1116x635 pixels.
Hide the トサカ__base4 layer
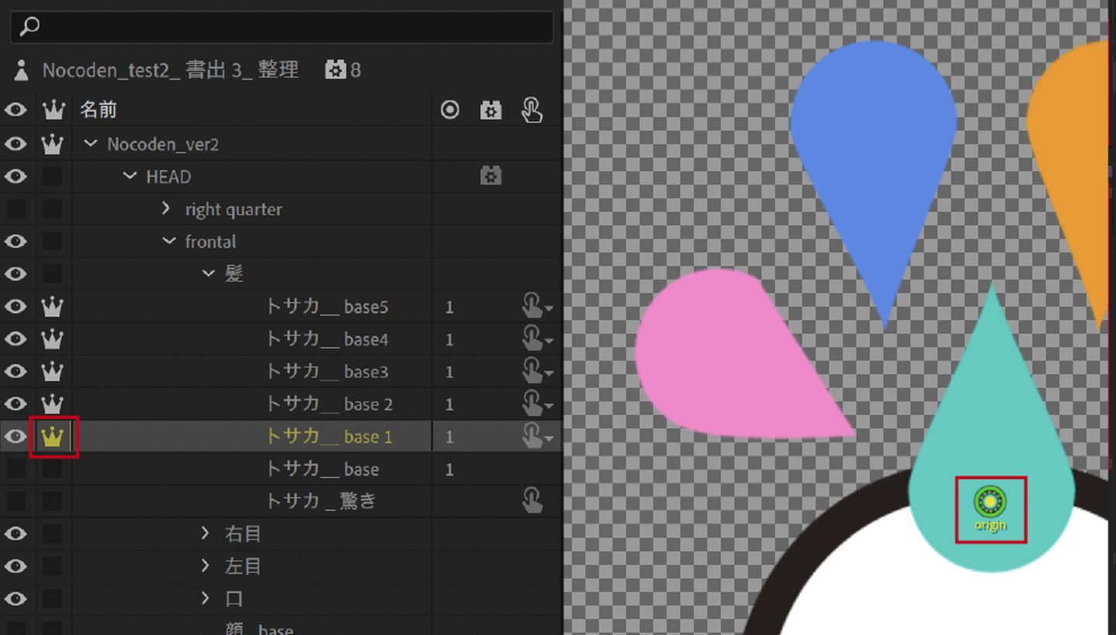click(15, 339)
